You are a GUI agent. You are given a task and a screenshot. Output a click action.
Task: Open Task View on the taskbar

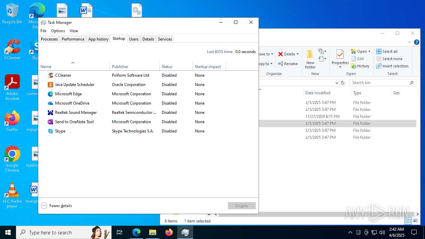120,232
